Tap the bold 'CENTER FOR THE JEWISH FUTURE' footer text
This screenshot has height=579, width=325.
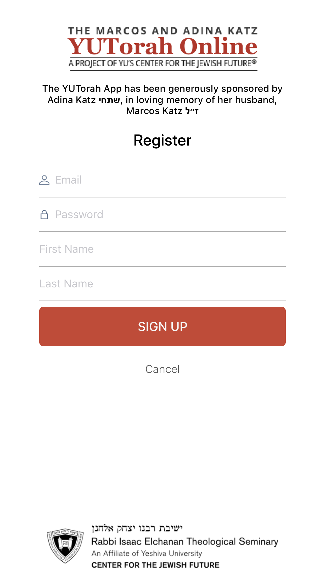155,565
